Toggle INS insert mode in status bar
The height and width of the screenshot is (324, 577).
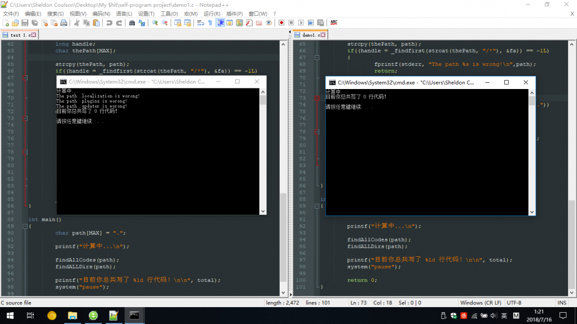[562, 303]
